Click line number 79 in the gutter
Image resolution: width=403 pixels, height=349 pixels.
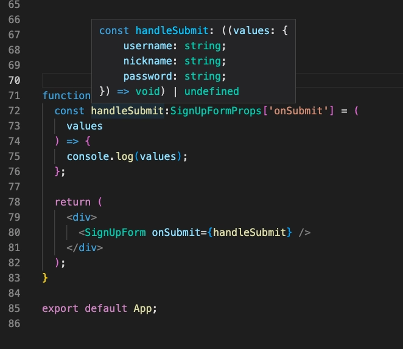pyautogui.click(x=14, y=217)
